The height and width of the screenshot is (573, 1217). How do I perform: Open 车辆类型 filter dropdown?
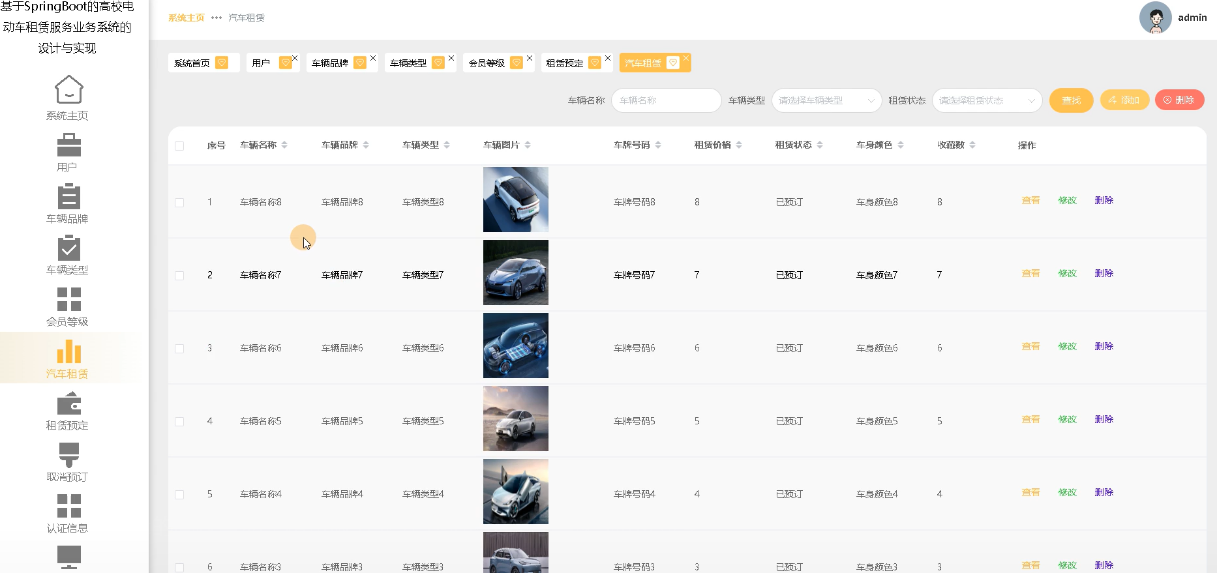[x=826, y=100]
